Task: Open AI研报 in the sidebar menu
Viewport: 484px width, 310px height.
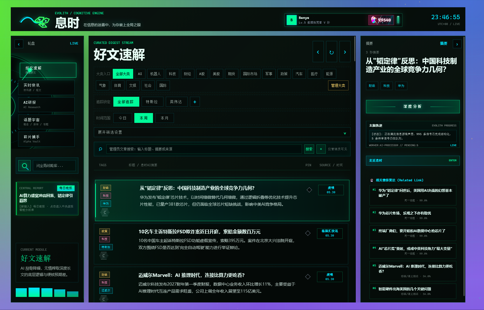Action: coord(46,105)
